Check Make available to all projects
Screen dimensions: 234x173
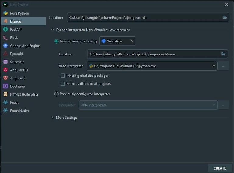tap(63, 84)
